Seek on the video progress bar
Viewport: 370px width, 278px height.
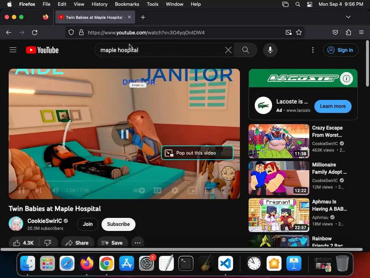124,181
